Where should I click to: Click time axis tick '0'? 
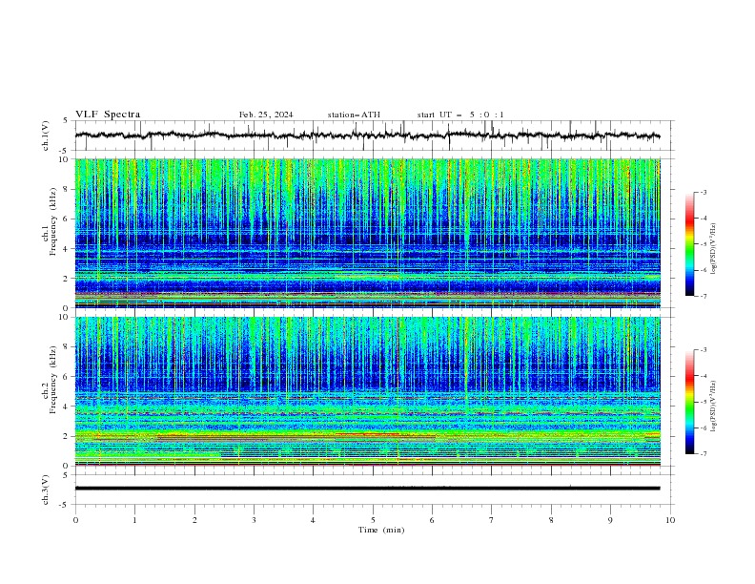[75, 520]
